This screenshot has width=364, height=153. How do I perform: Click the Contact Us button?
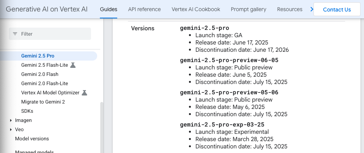click(x=337, y=10)
